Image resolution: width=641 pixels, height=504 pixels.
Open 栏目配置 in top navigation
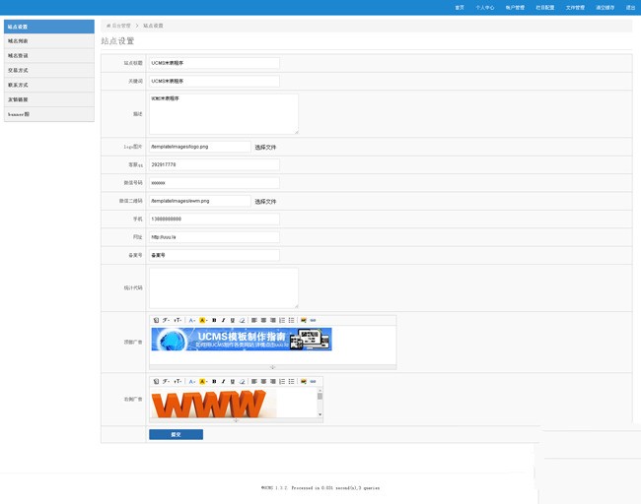tap(545, 7)
